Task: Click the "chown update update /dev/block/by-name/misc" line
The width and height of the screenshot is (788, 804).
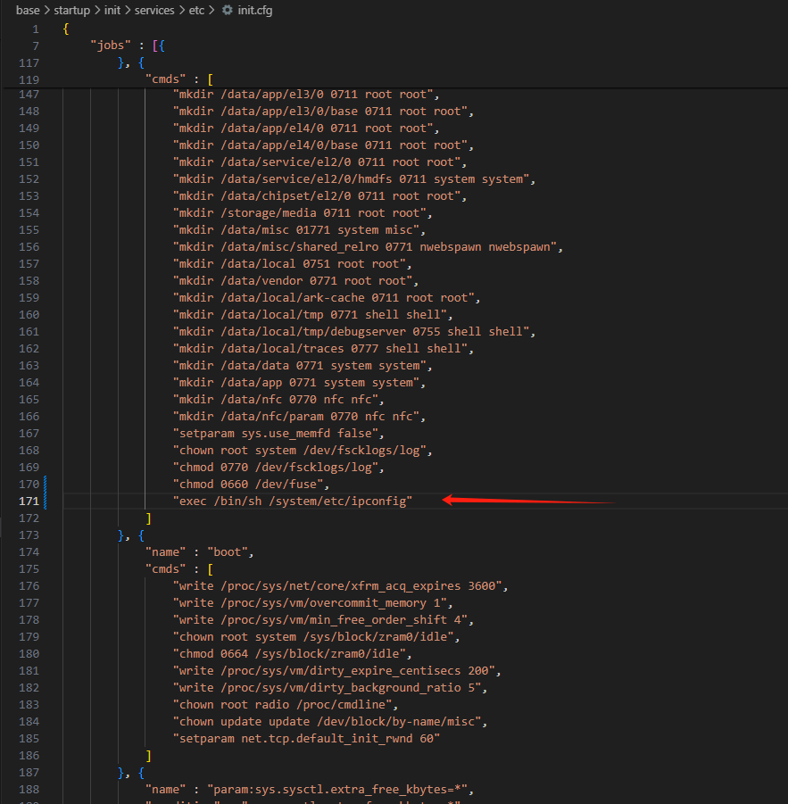Action: click(x=330, y=721)
